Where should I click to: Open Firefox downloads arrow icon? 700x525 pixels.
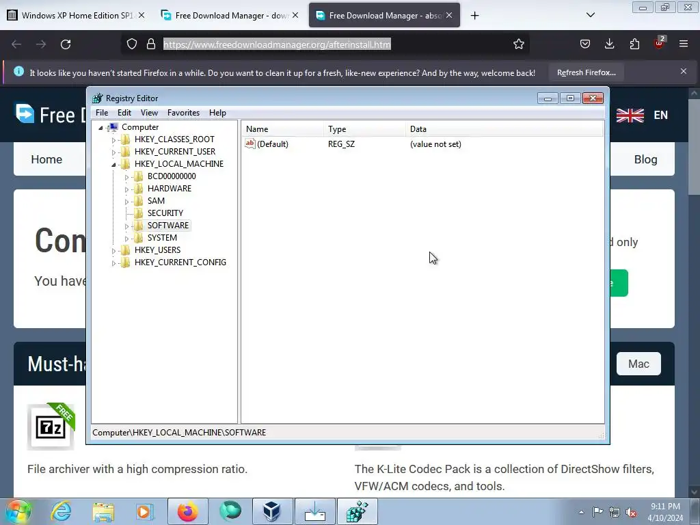click(609, 44)
